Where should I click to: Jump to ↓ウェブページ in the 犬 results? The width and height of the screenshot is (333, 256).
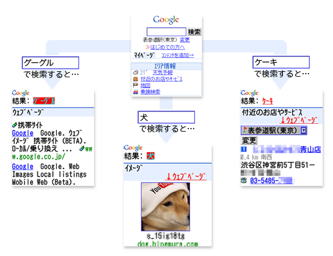click(186, 176)
